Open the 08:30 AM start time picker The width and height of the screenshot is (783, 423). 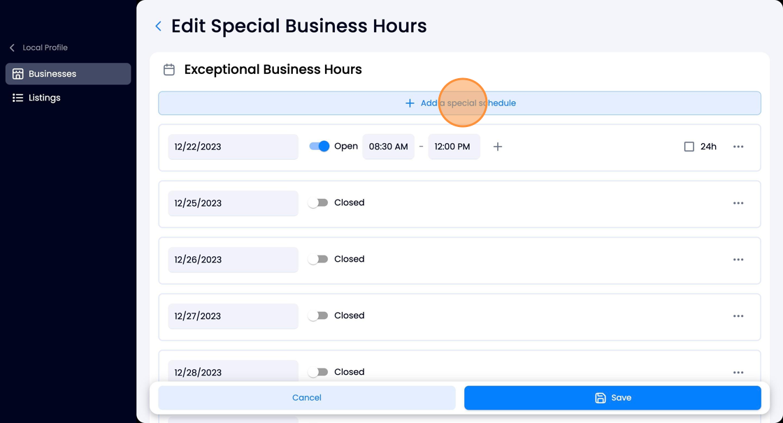(389, 147)
